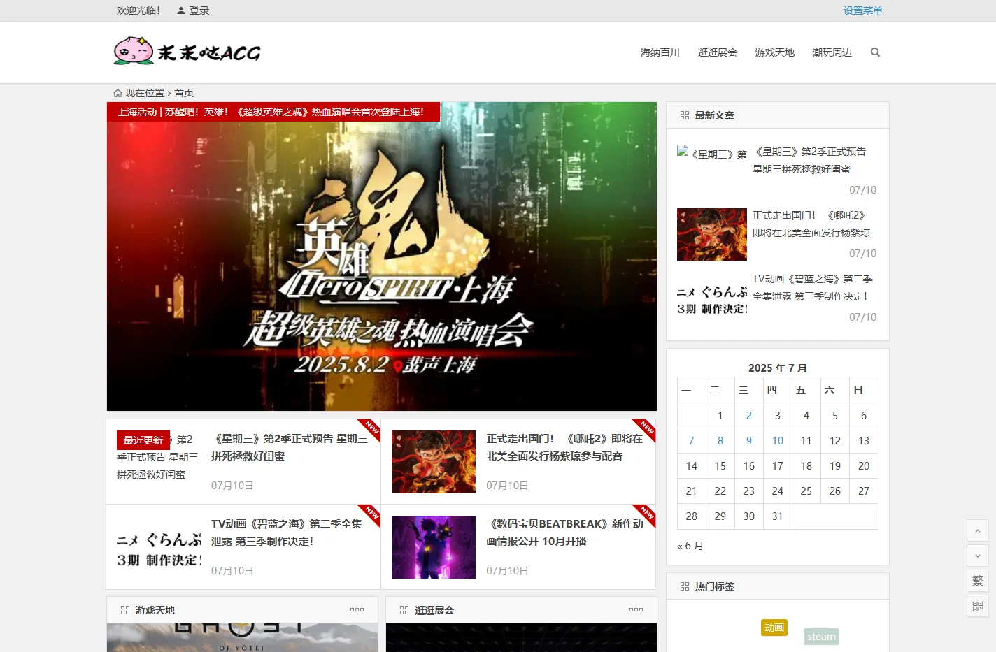Image resolution: width=996 pixels, height=652 pixels.
Task: Click the scroll-down arrow button
Action: pyautogui.click(x=978, y=556)
